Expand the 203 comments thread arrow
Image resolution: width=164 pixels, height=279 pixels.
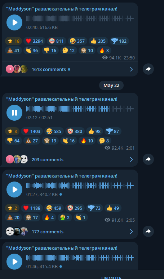click(131, 159)
